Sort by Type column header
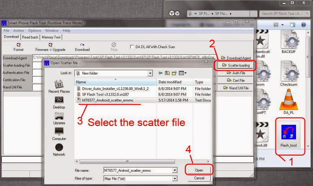This screenshot has width=313, height=186. point(202,82)
